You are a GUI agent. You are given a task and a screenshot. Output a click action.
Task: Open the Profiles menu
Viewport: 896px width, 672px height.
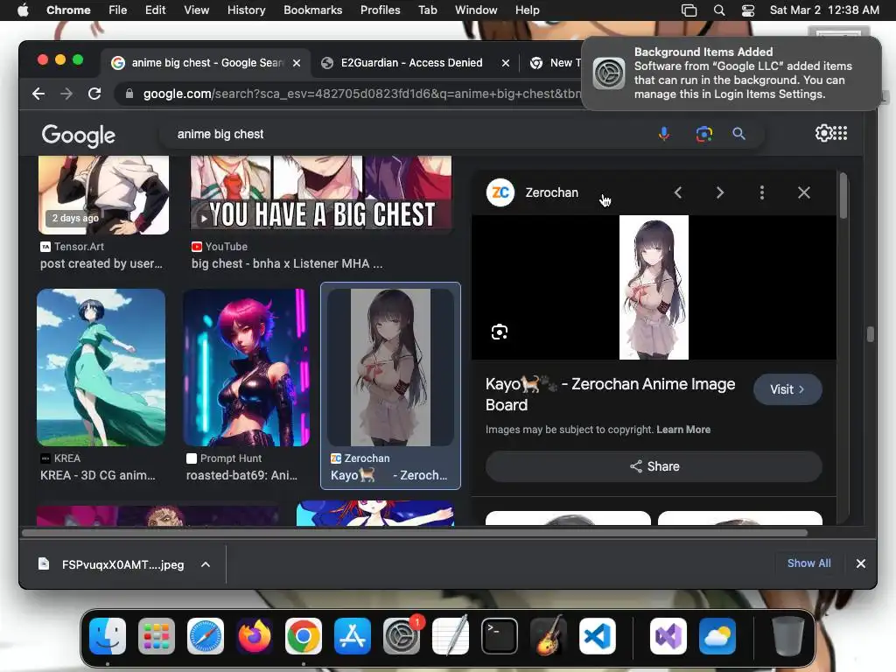pos(380,10)
